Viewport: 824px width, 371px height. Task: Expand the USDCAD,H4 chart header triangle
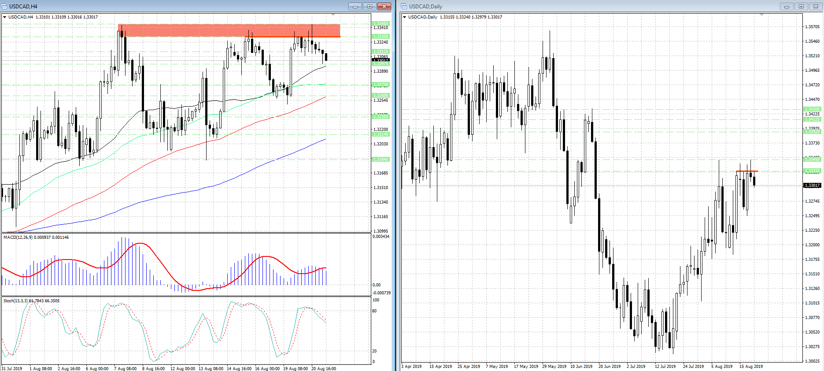pyautogui.click(x=5, y=17)
